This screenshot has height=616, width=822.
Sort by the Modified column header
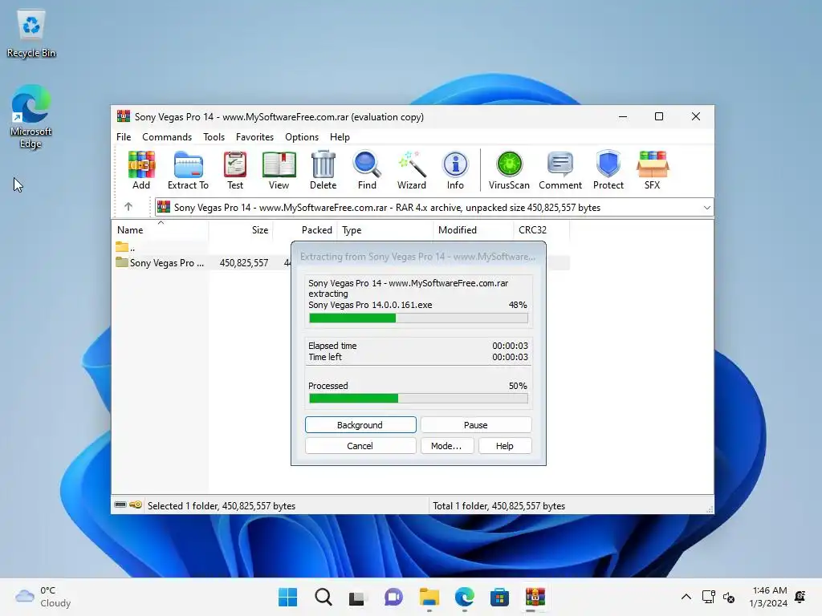pyautogui.click(x=474, y=230)
